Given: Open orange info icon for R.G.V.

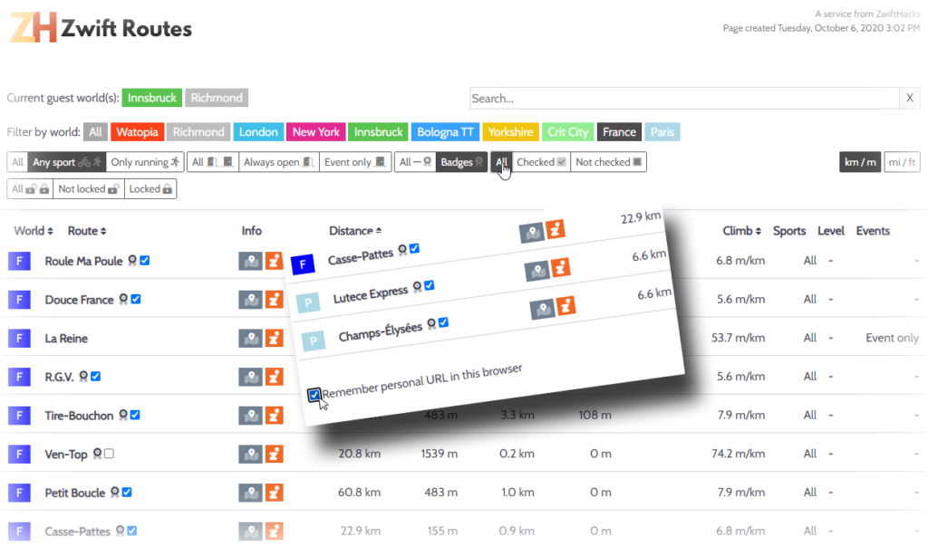Looking at the screenshot, I should [274, 377].
